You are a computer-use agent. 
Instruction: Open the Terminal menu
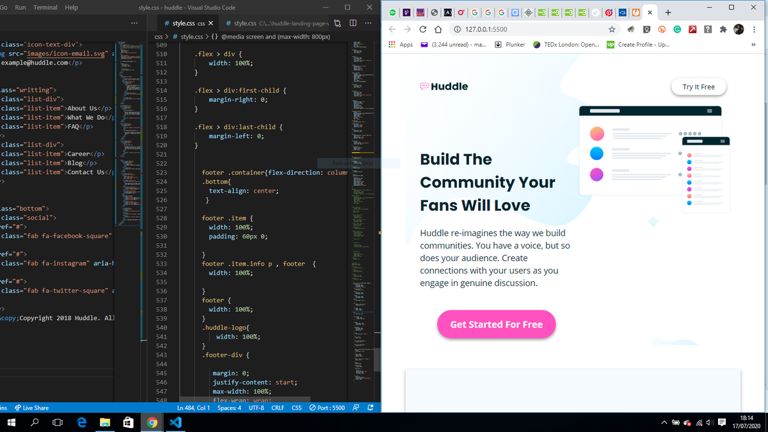coord(45,7)
